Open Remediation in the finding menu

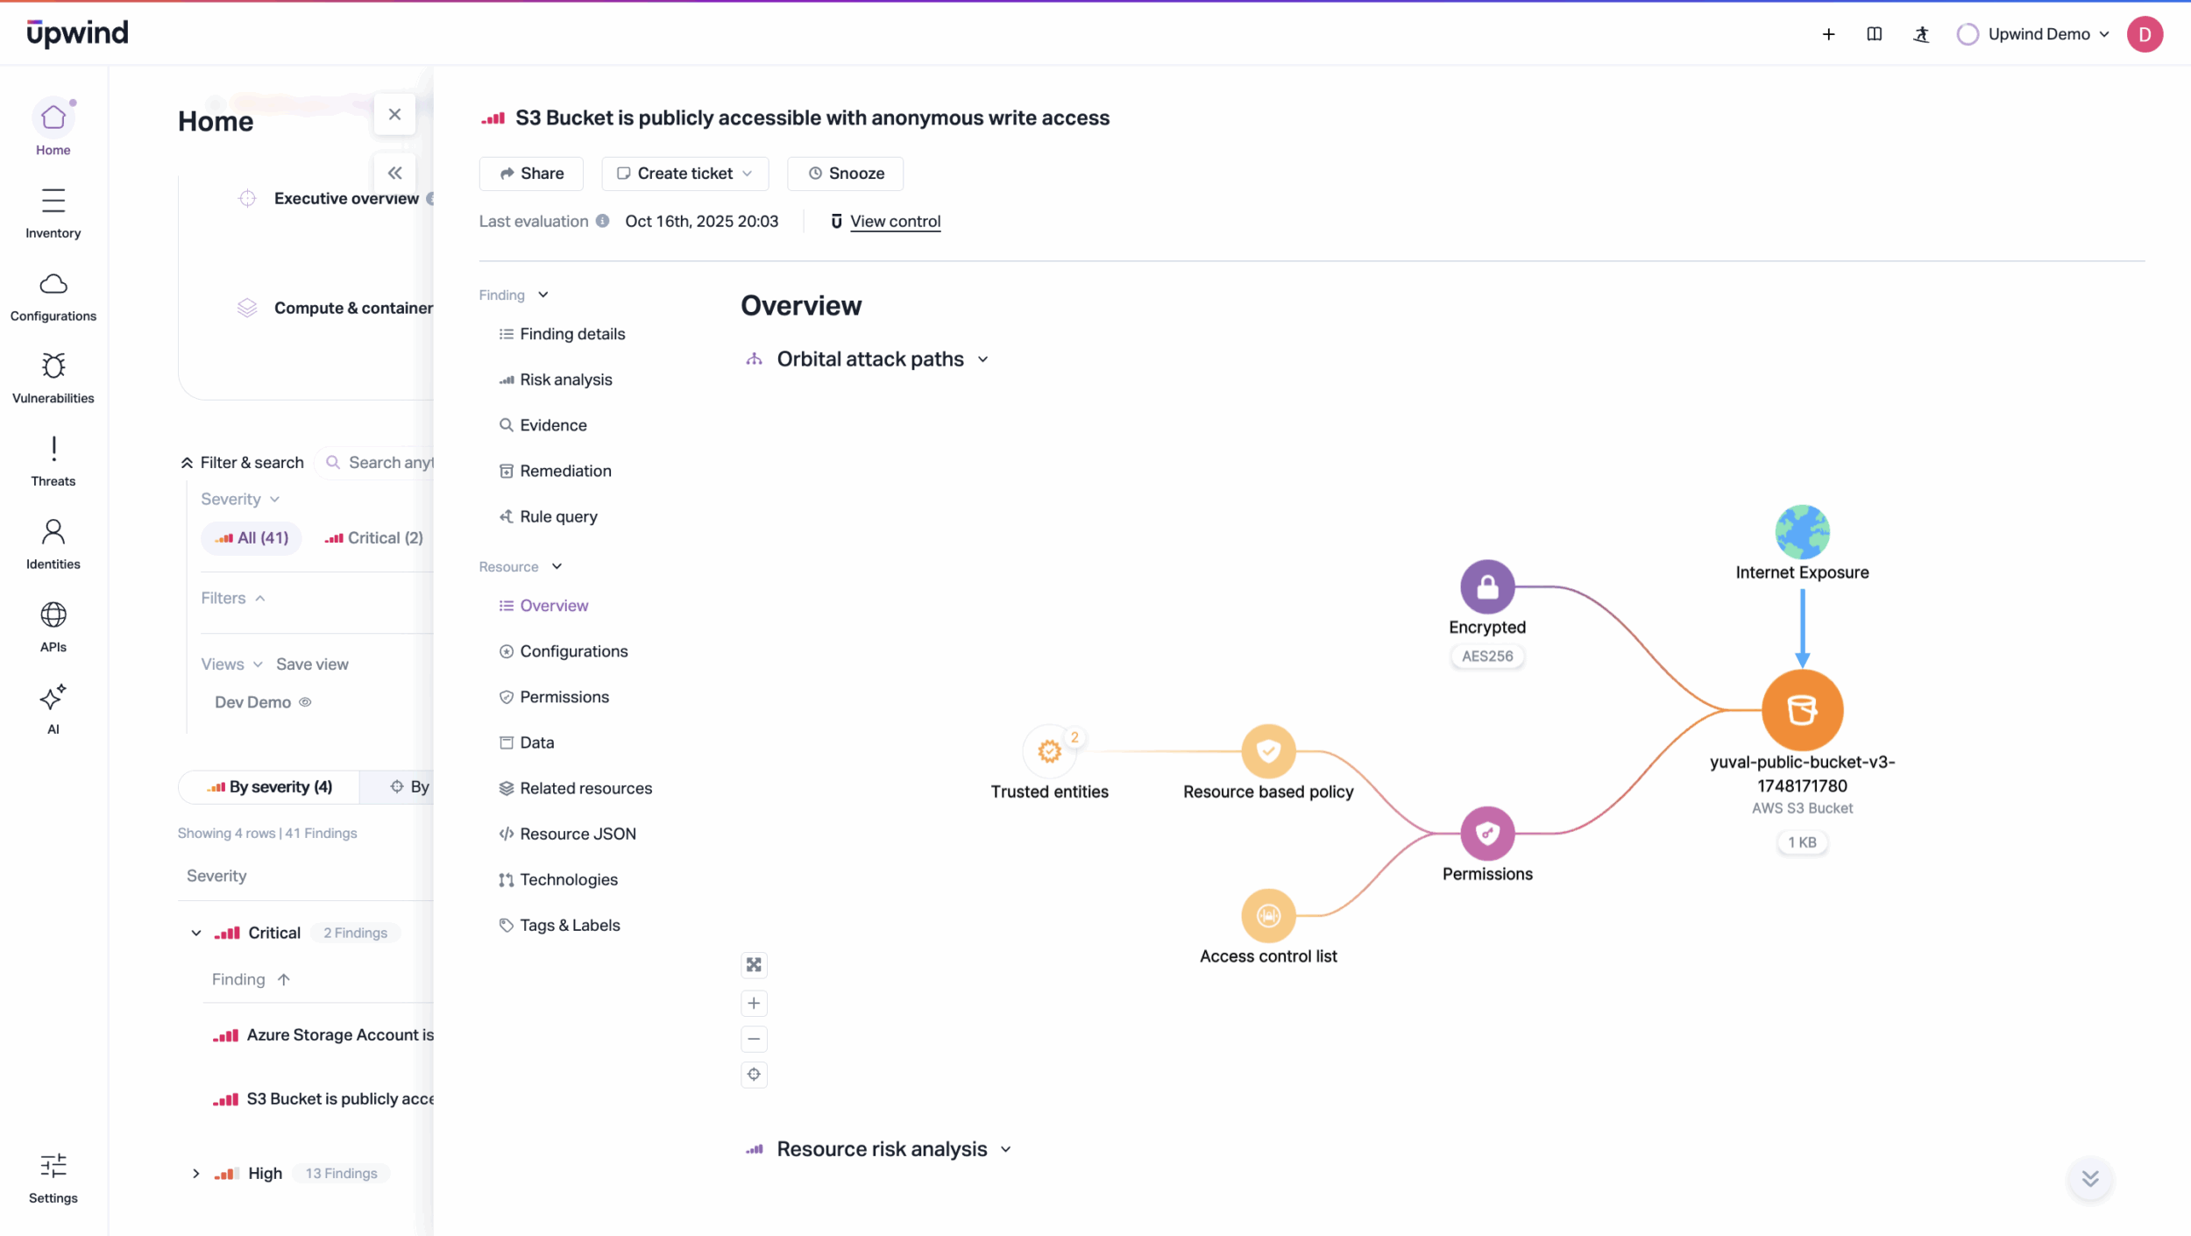(x=565, y=471)
